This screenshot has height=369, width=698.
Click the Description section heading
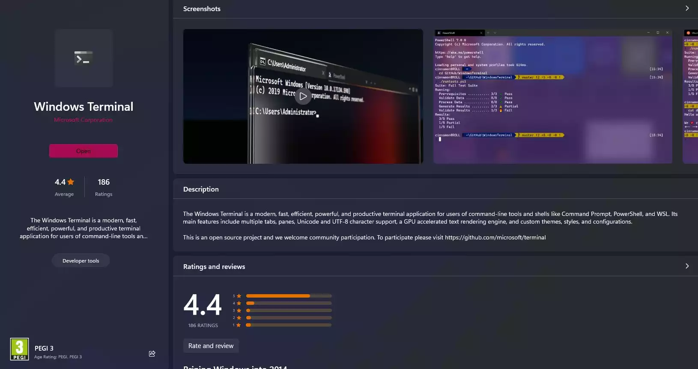[x=201, y=189]
